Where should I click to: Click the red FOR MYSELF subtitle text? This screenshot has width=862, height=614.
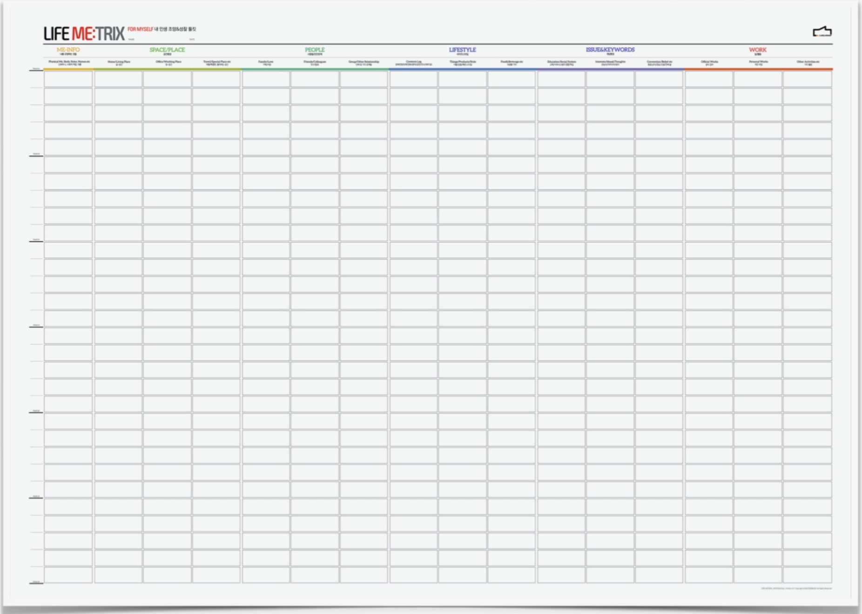[x=140, y=29]
